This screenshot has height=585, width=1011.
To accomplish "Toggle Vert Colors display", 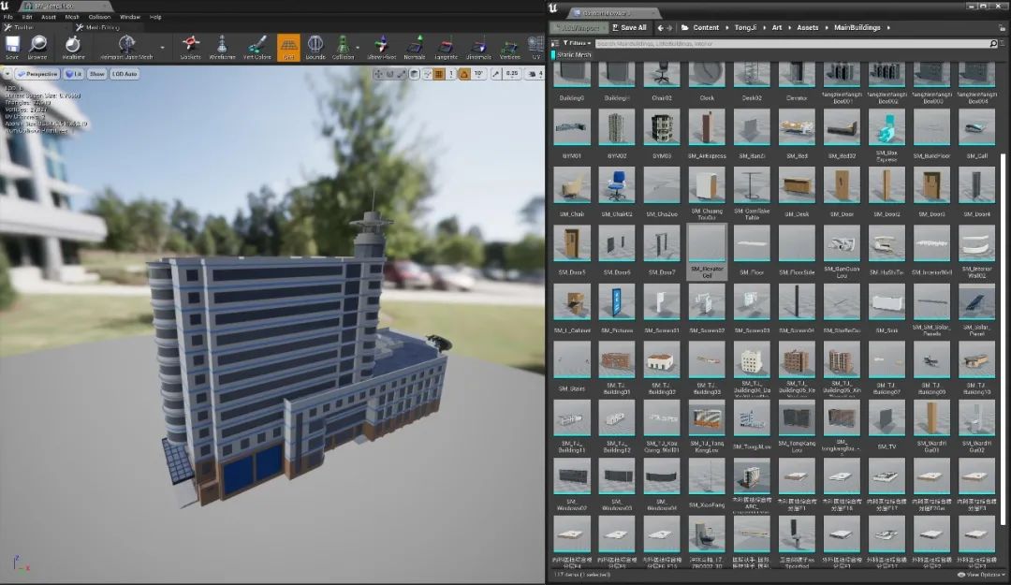I will click(256, 47).
